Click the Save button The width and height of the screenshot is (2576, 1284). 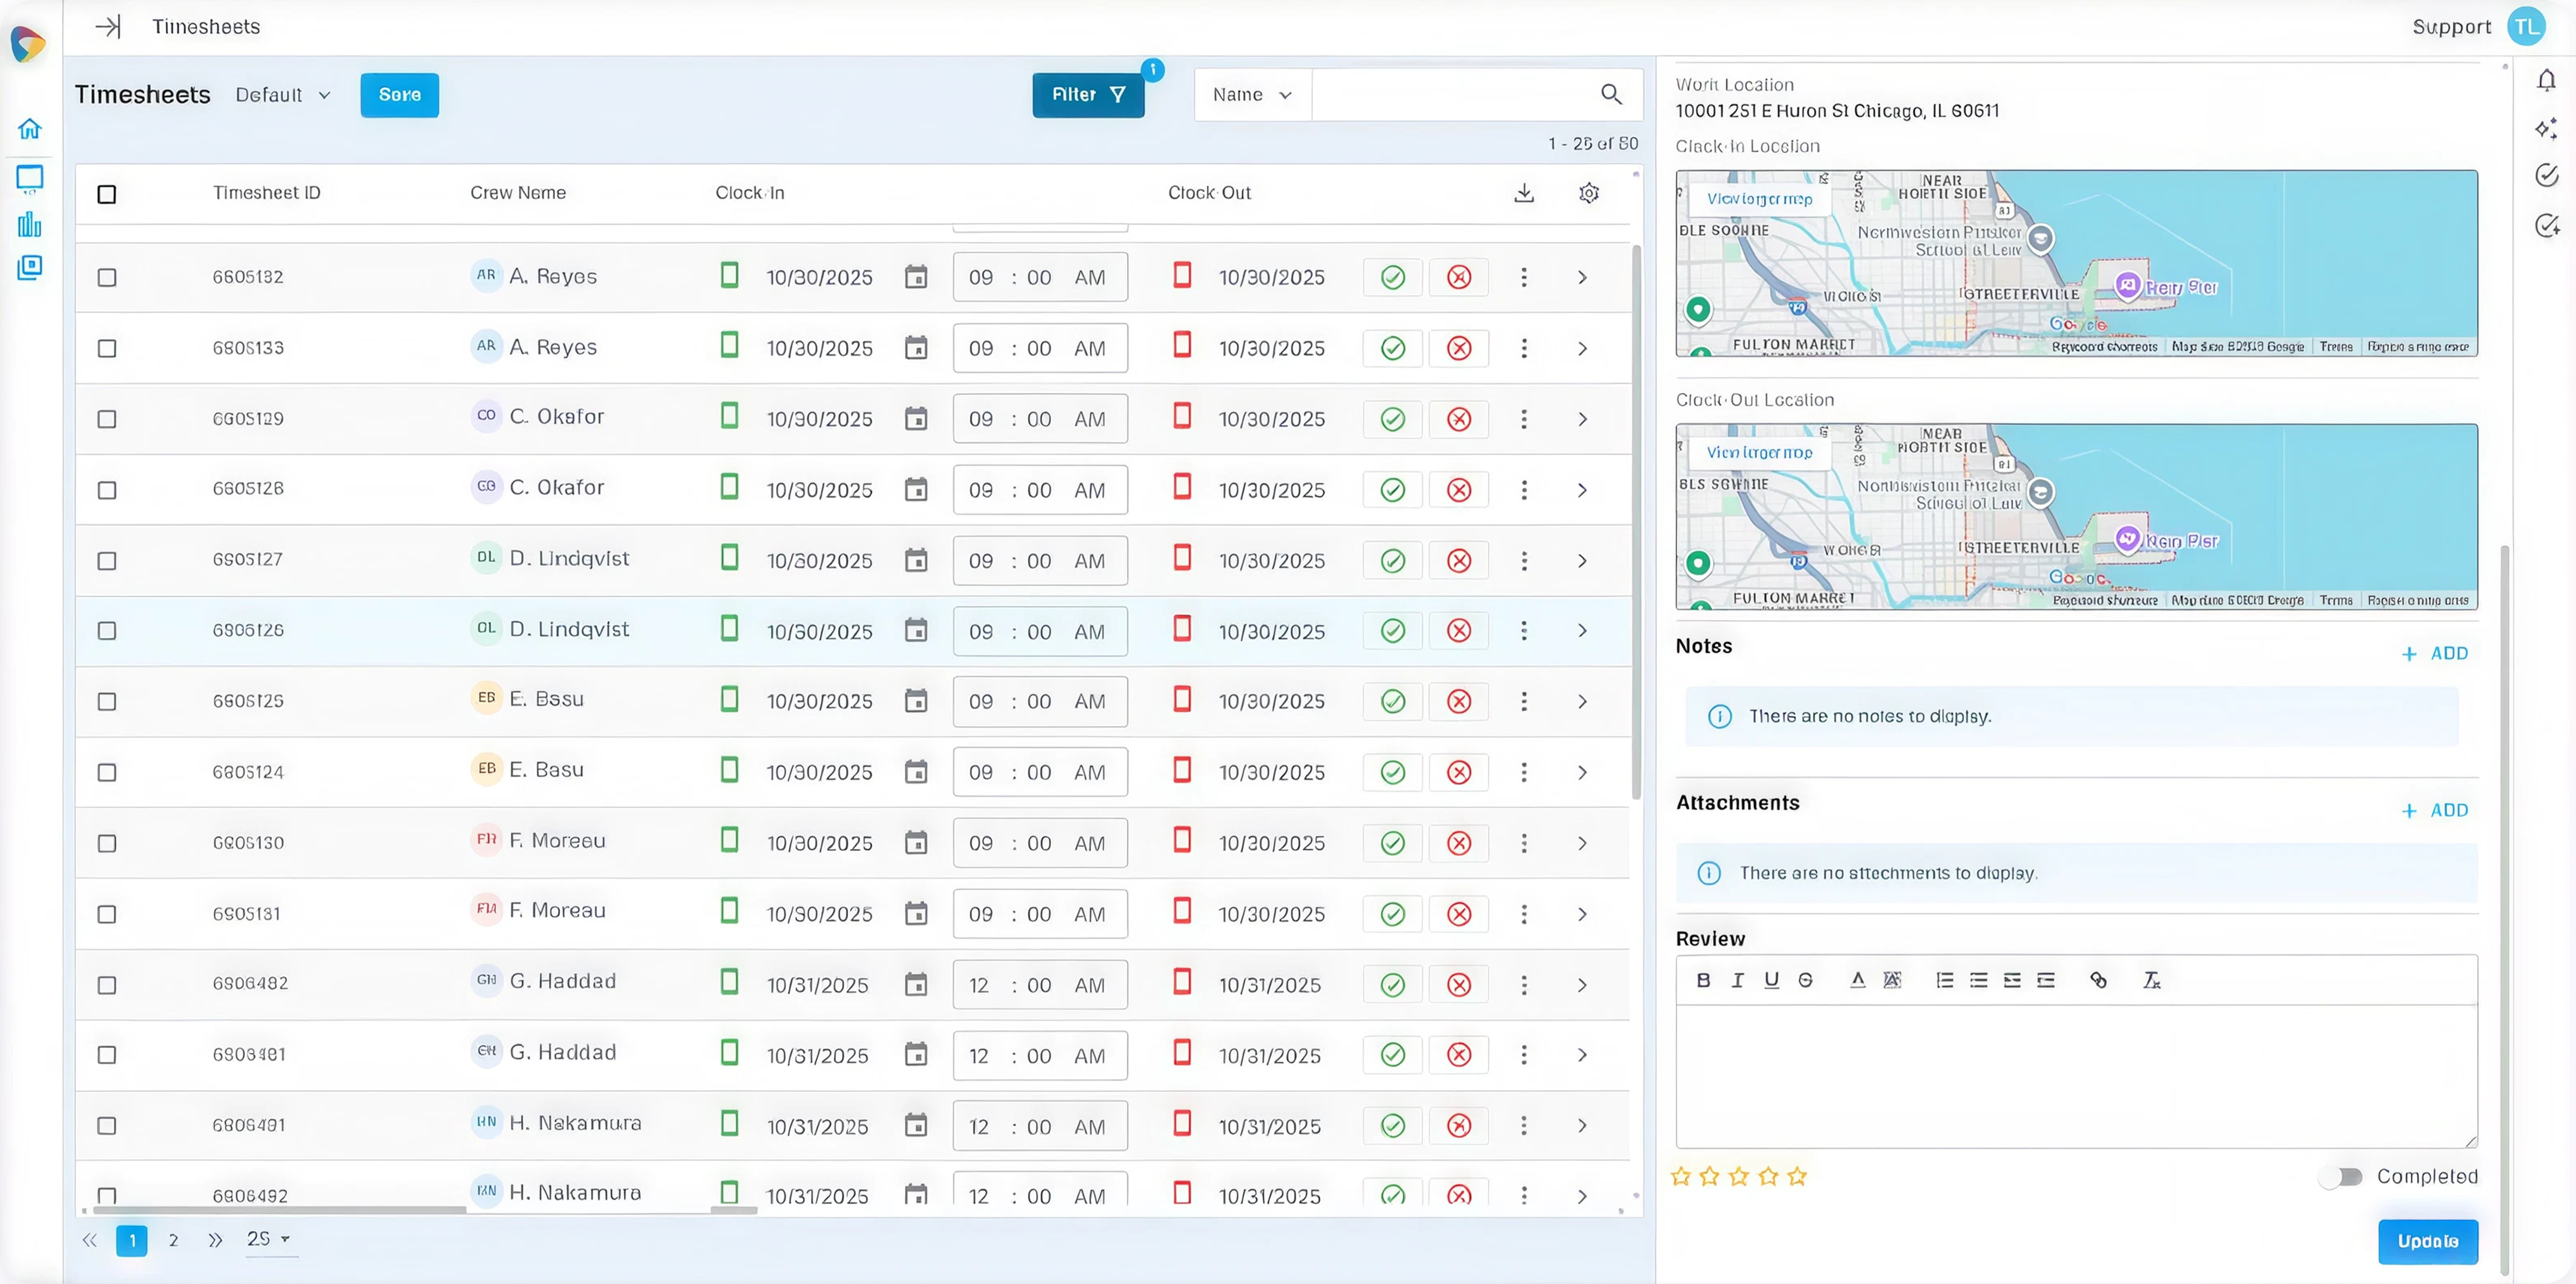coord(399,95)
